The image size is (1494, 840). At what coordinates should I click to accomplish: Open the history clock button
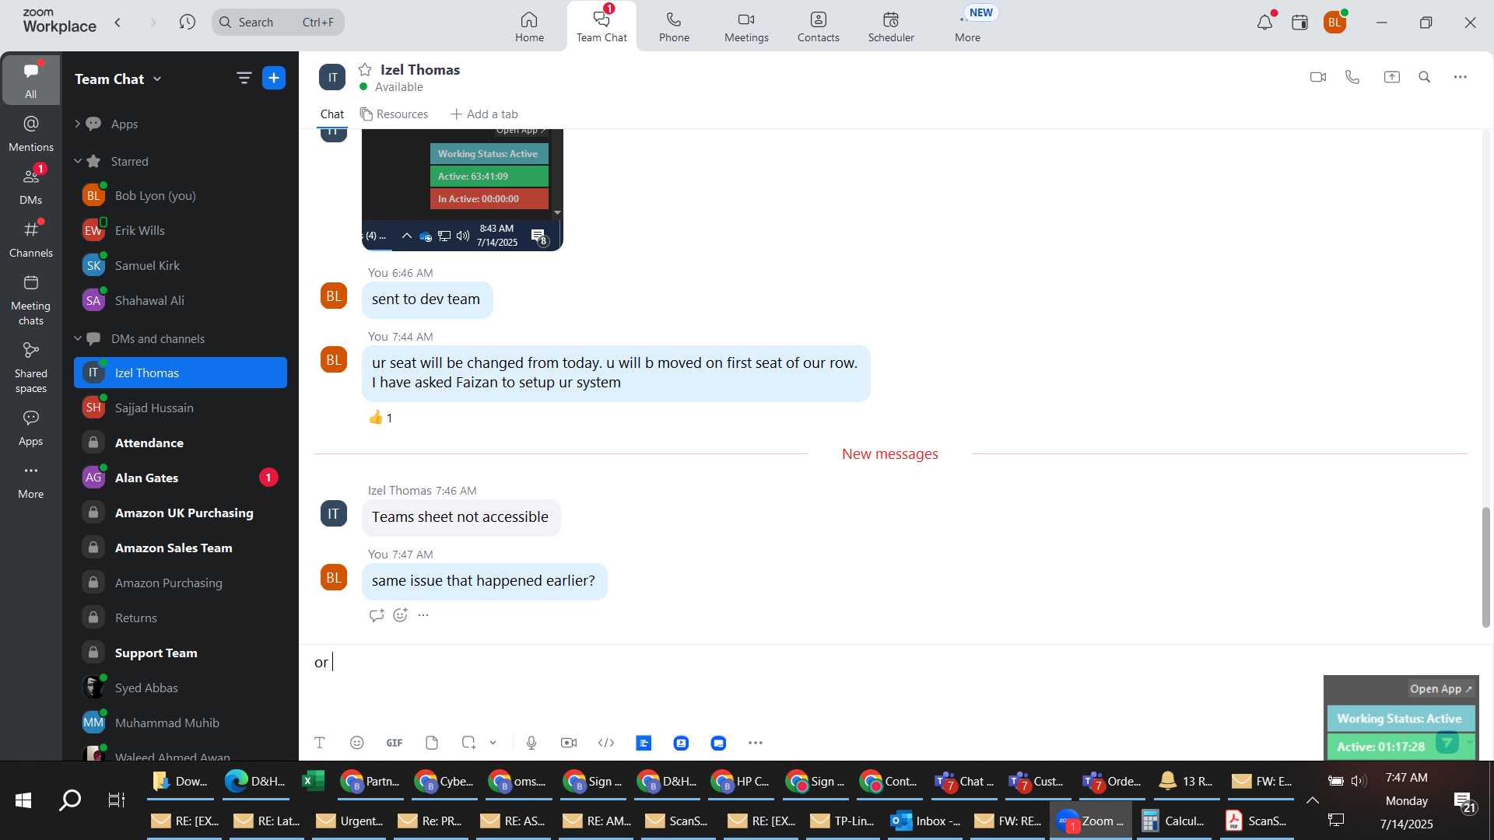pyautogui.click(x=187, y=22)
